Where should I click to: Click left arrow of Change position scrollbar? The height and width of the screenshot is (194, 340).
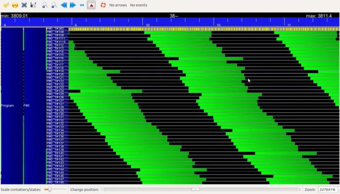[102, 190]
